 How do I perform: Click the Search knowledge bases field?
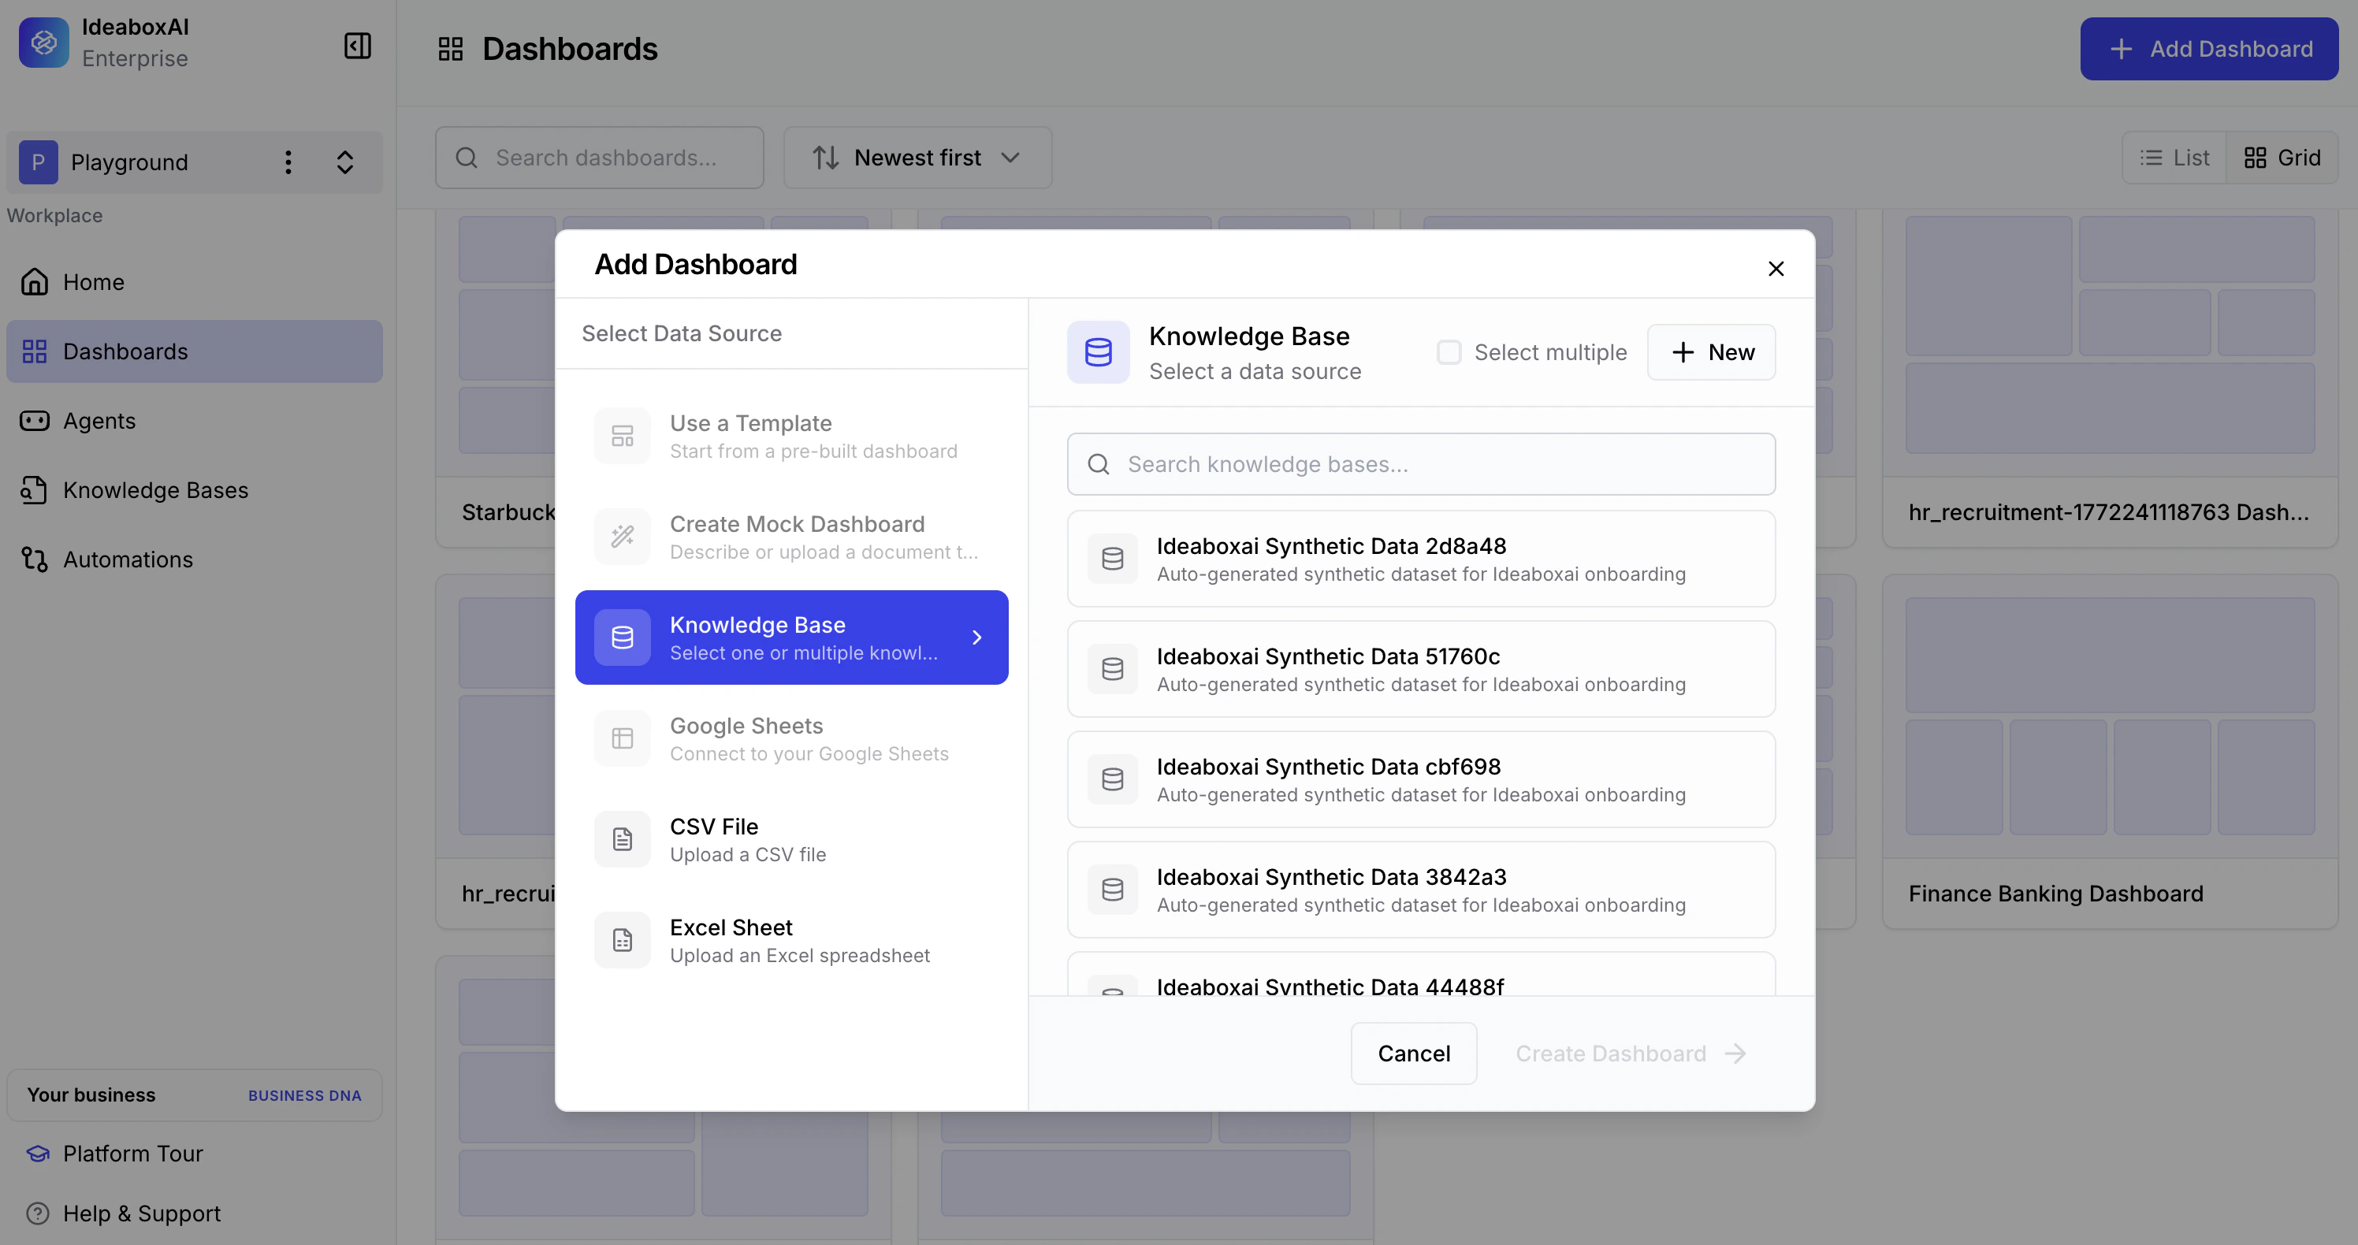[1421, 464]
